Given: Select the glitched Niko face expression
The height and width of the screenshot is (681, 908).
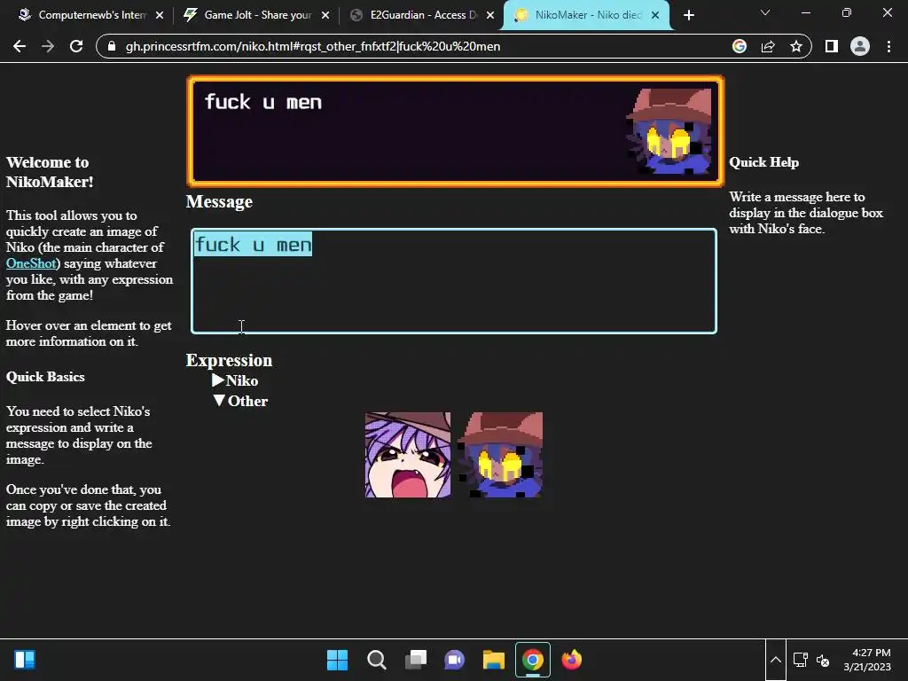Looking at the screenshot, I should [500, 455].
